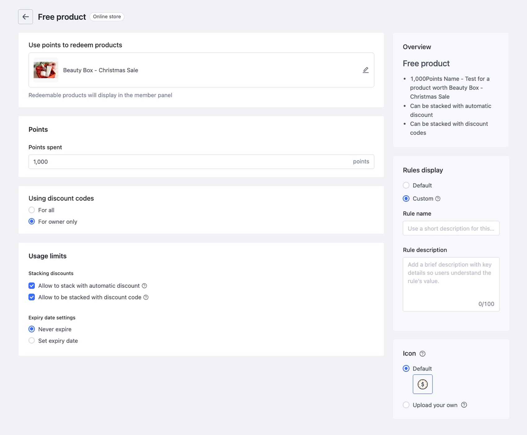Choose Upload your own icon option
The image size is (527, 435).
coord(406,405)
